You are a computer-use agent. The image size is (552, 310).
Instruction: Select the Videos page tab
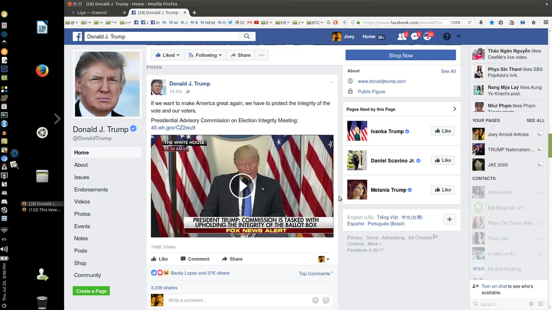point(82,201)
